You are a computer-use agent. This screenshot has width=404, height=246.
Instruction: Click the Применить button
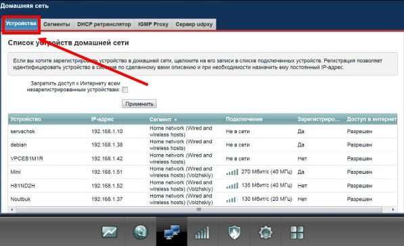139,104
